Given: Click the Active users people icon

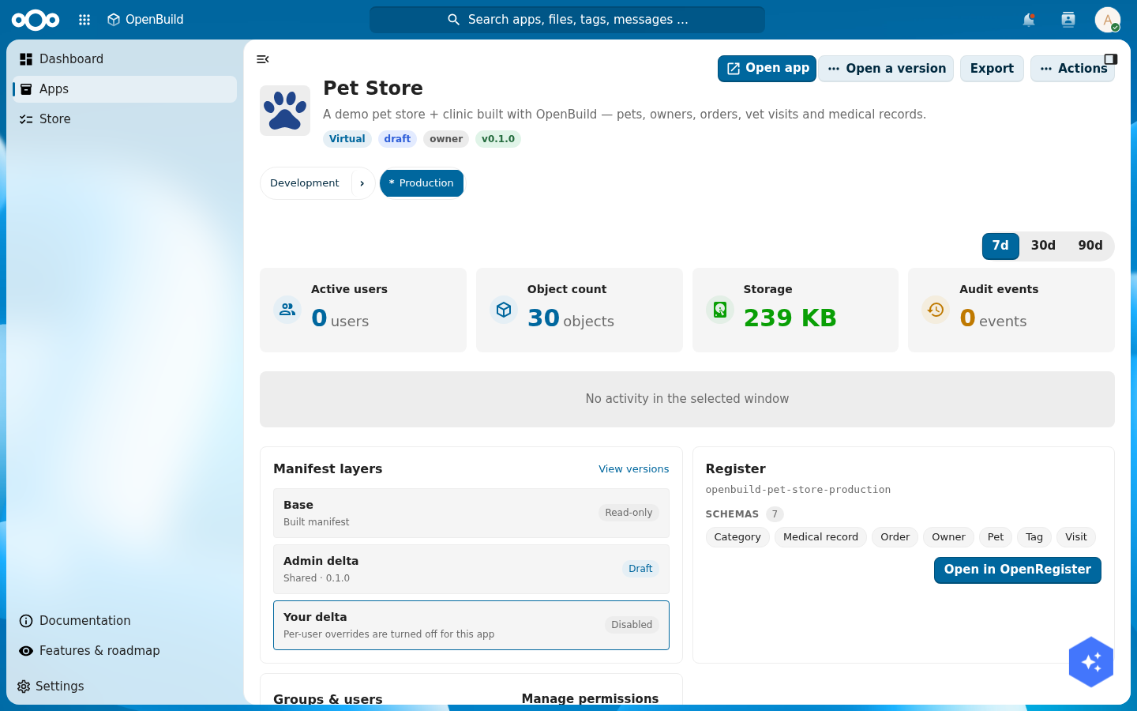Looking at the screenshot, I should click(287, 310).
